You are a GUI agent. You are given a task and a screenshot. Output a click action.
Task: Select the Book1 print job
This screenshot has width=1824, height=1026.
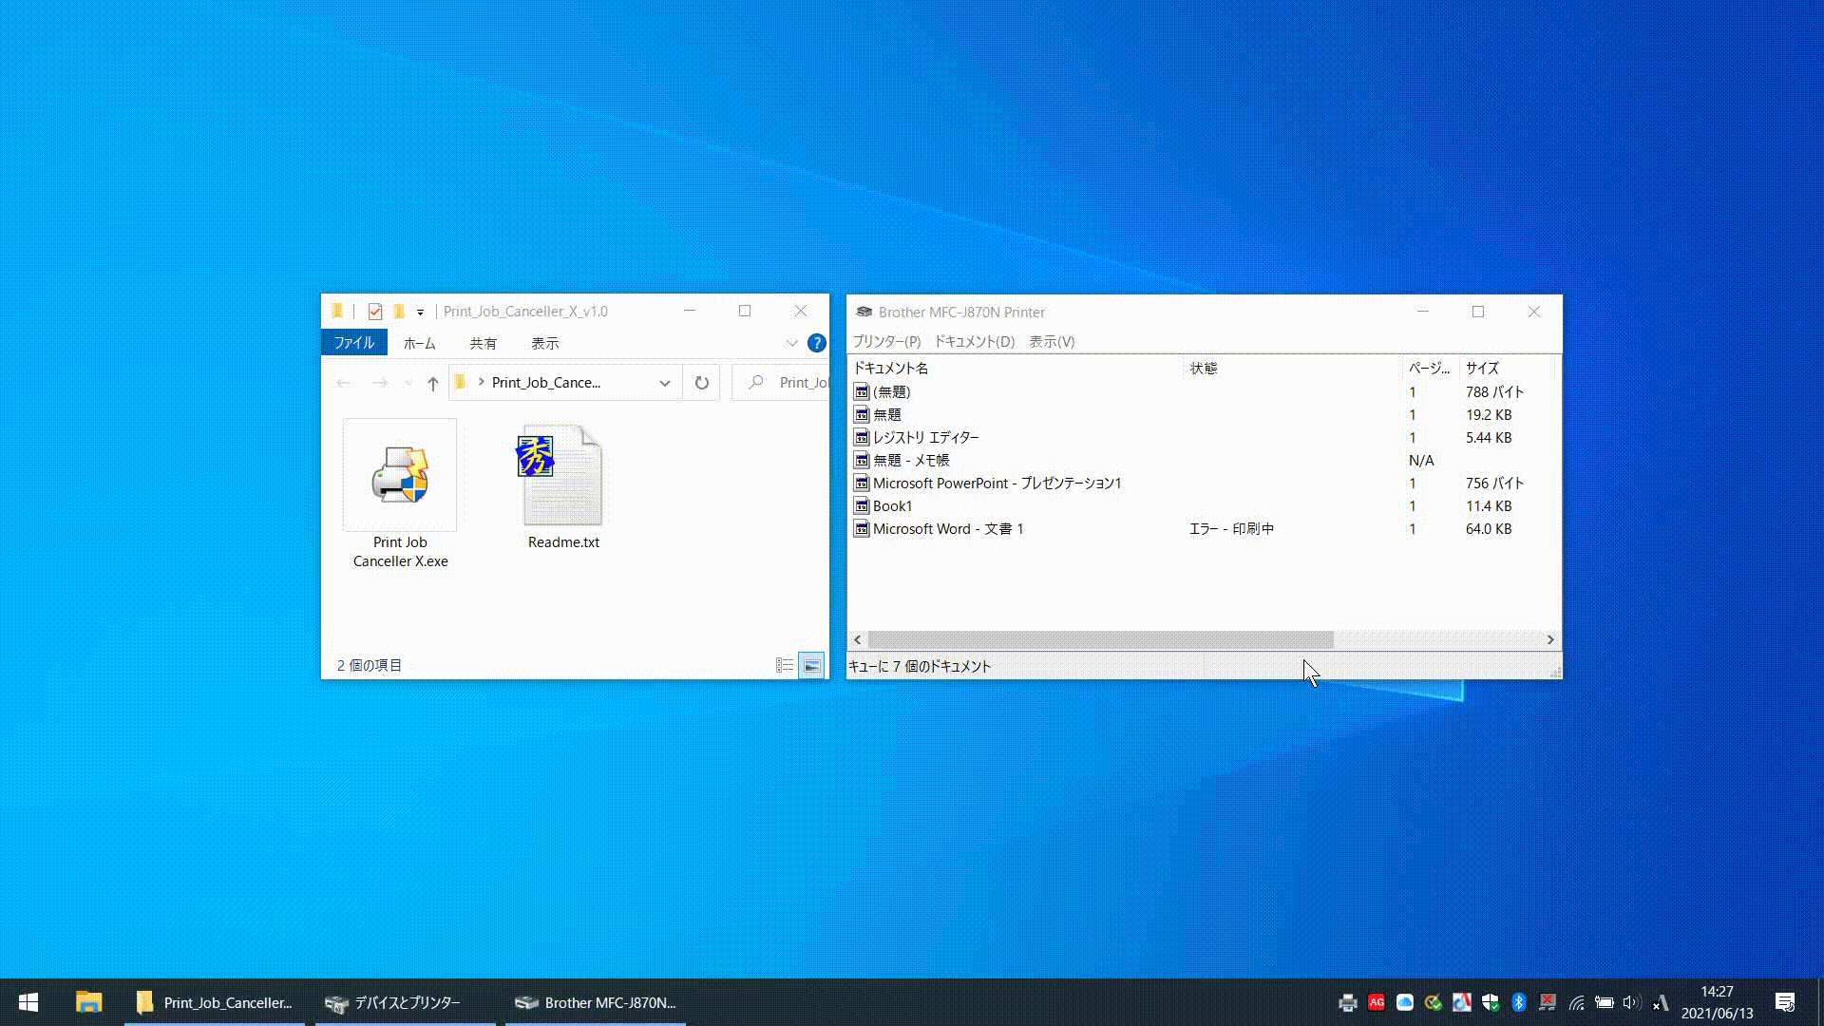point(1204,506)
